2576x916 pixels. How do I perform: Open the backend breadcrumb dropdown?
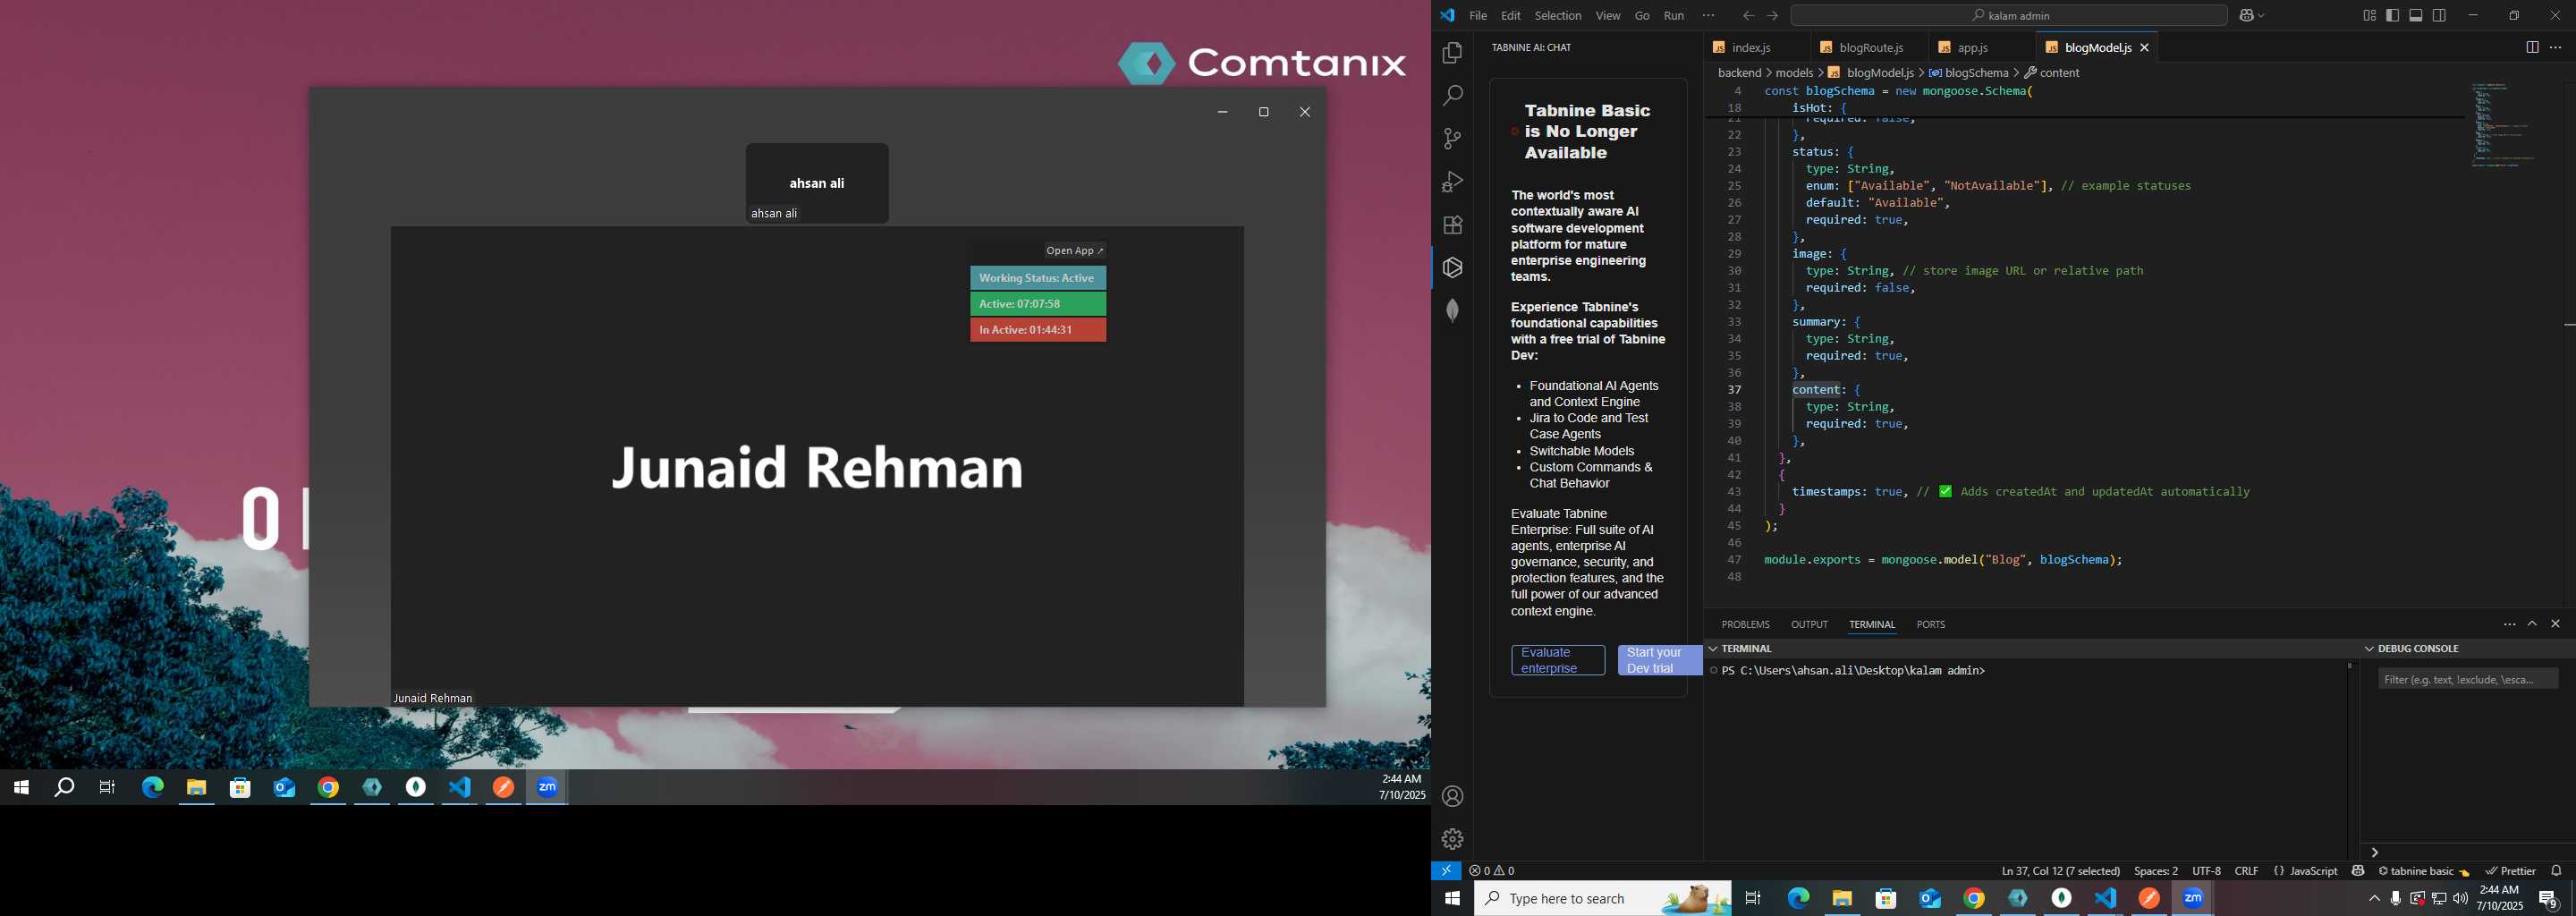click(1739, 73)
